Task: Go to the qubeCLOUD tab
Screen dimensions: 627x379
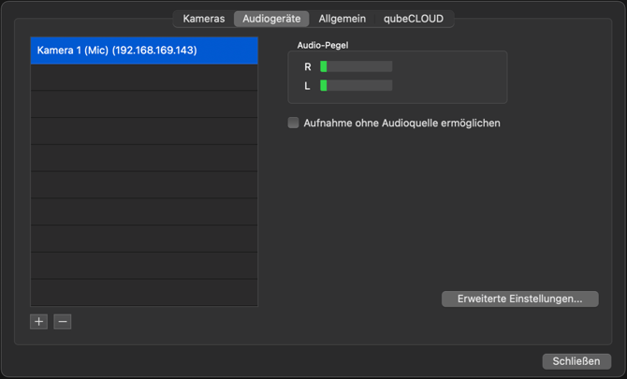Action: point(414,19)
